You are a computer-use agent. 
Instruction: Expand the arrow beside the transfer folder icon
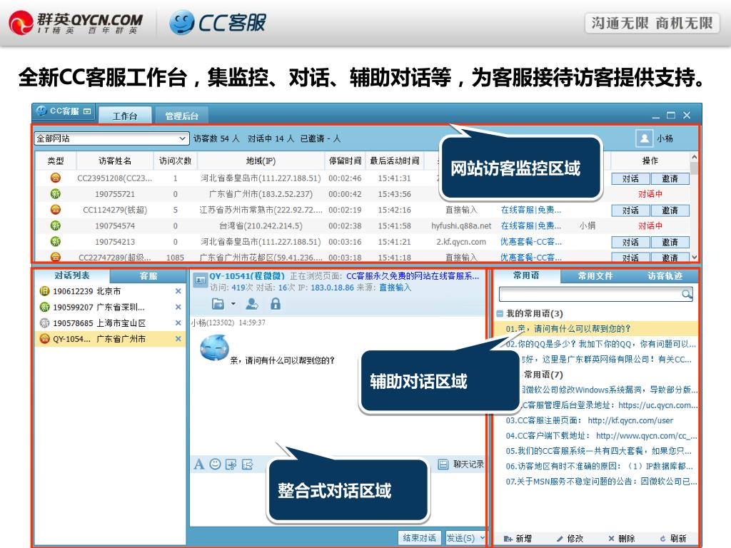tap(233, 304)
